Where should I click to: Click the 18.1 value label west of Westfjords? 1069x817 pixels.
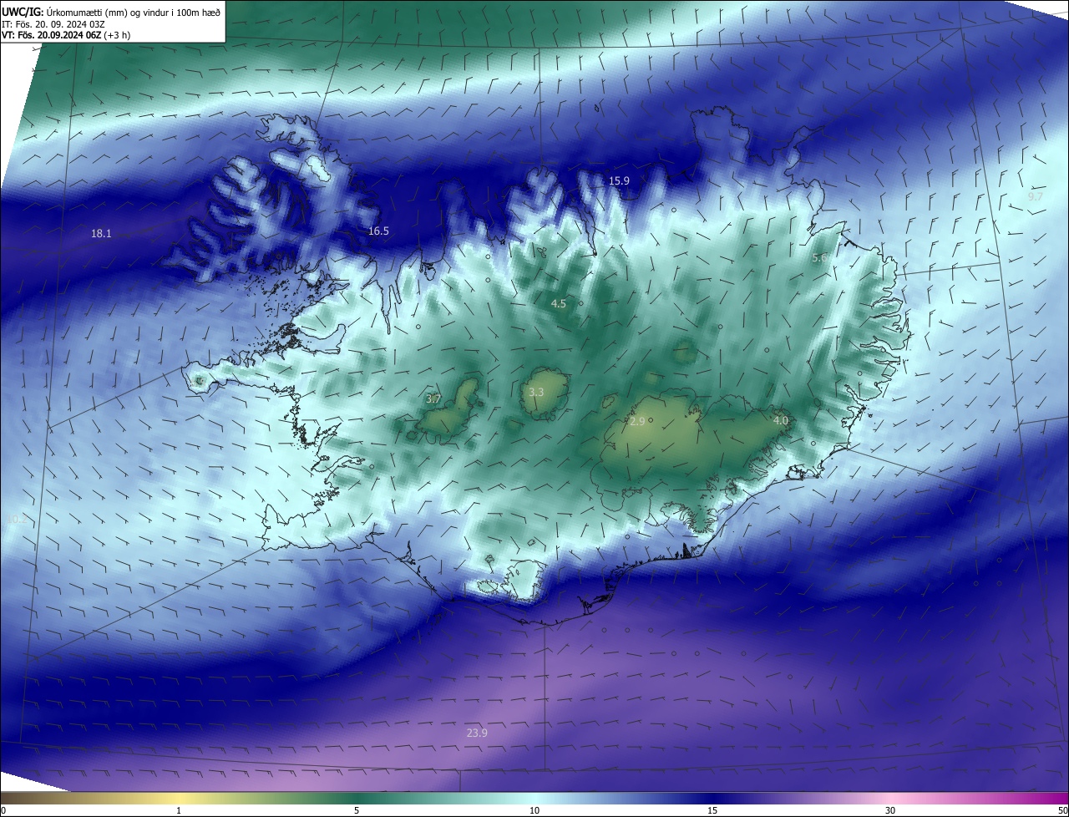point(101,234)
